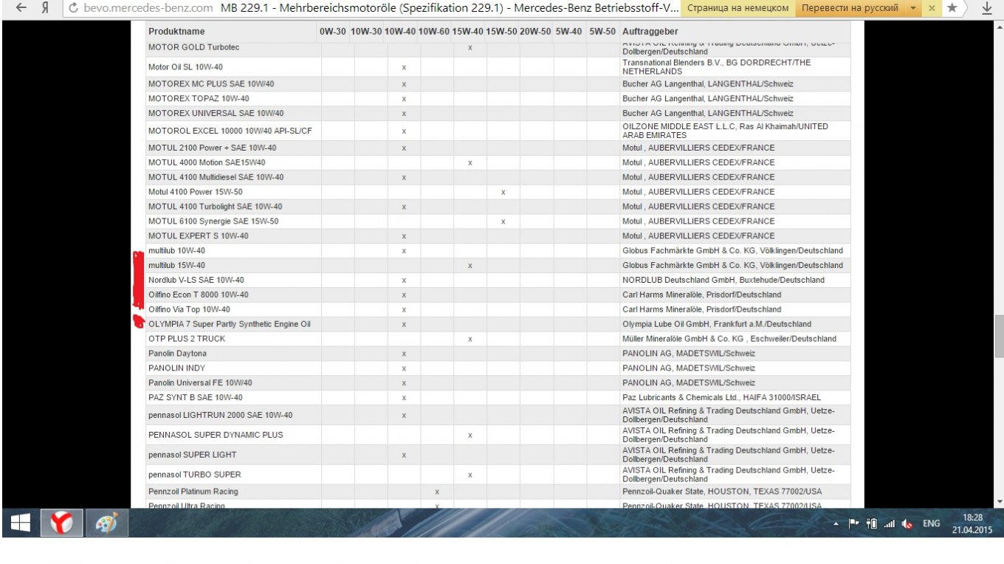This screenshot has width=1004, height=564.
Task: Click the Перевести на русский button
Action: (x=850, y=8)
